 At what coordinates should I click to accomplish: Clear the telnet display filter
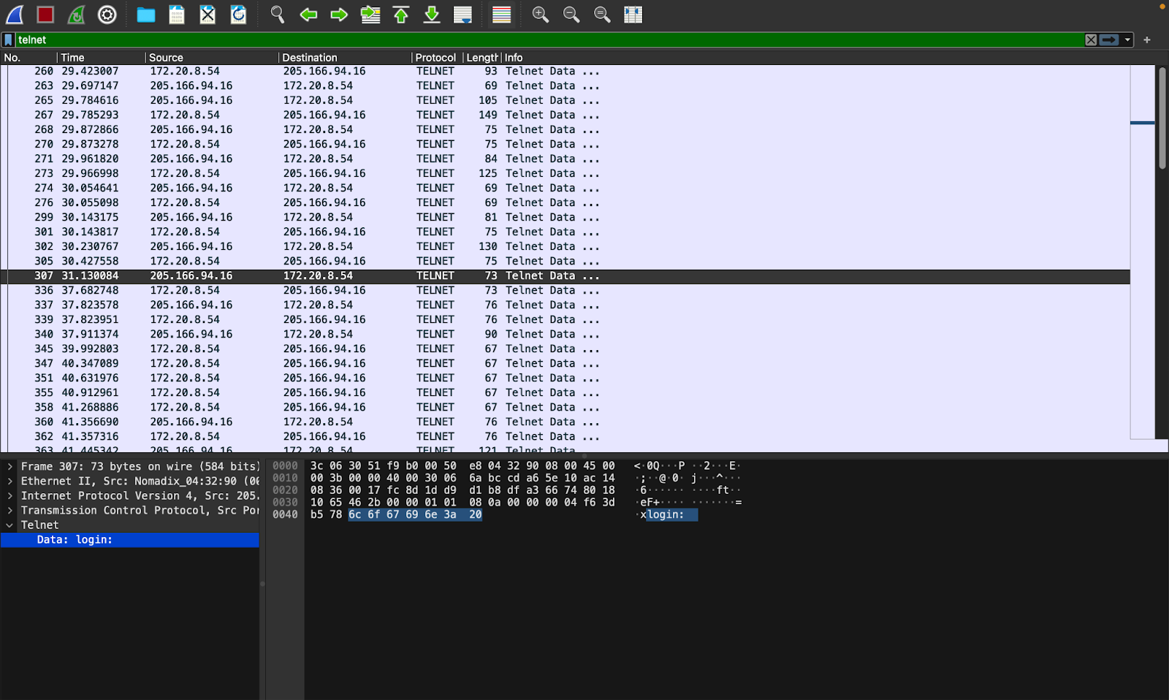pos(1091,40)
